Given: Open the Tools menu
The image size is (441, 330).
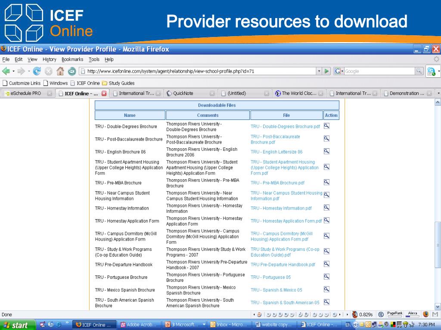Looking at the screenshot, I should (x=94, y=59).
